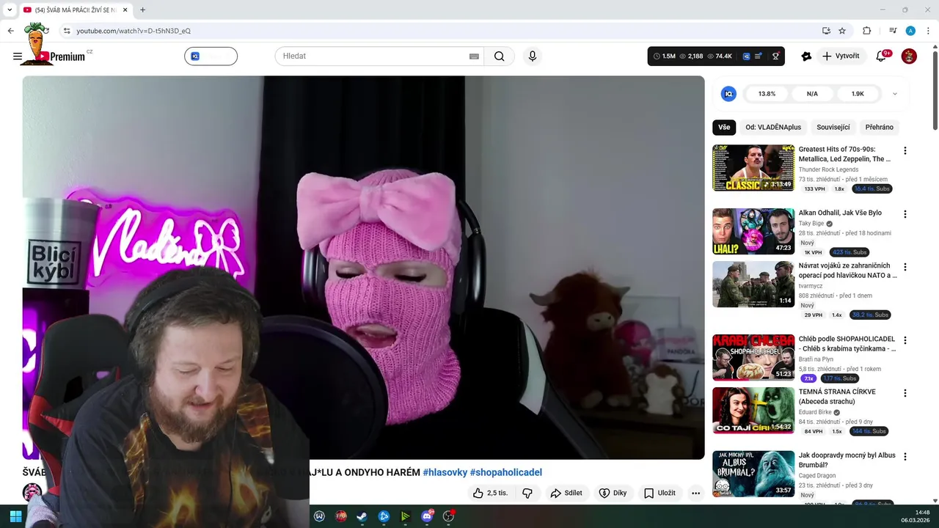
Task: Open options for Chléb podle SHOPAHOLICADEL video
Action: point(905,340)
